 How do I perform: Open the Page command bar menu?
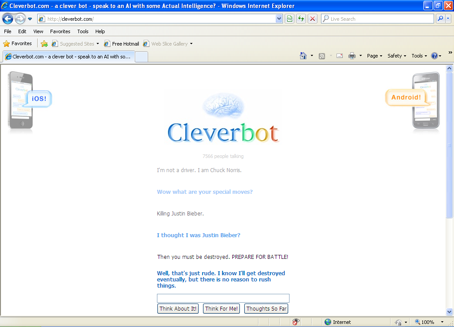tap(375, 56)
